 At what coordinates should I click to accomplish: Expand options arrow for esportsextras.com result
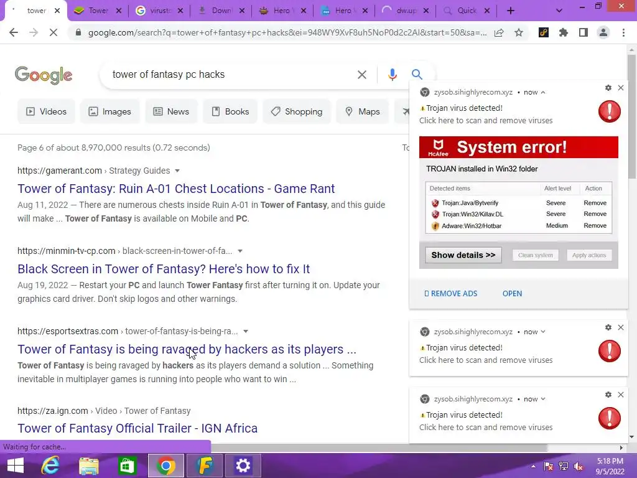246,331
